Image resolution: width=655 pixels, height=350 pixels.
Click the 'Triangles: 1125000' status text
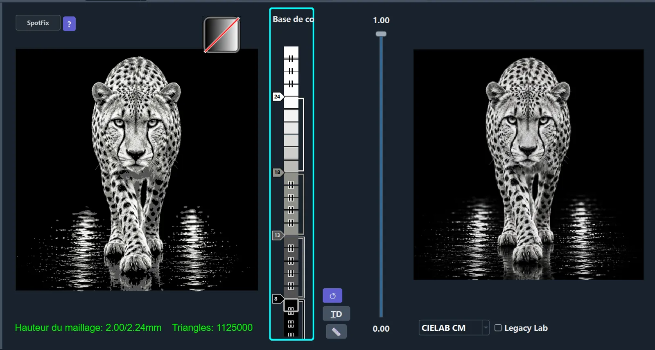point(212,328)
